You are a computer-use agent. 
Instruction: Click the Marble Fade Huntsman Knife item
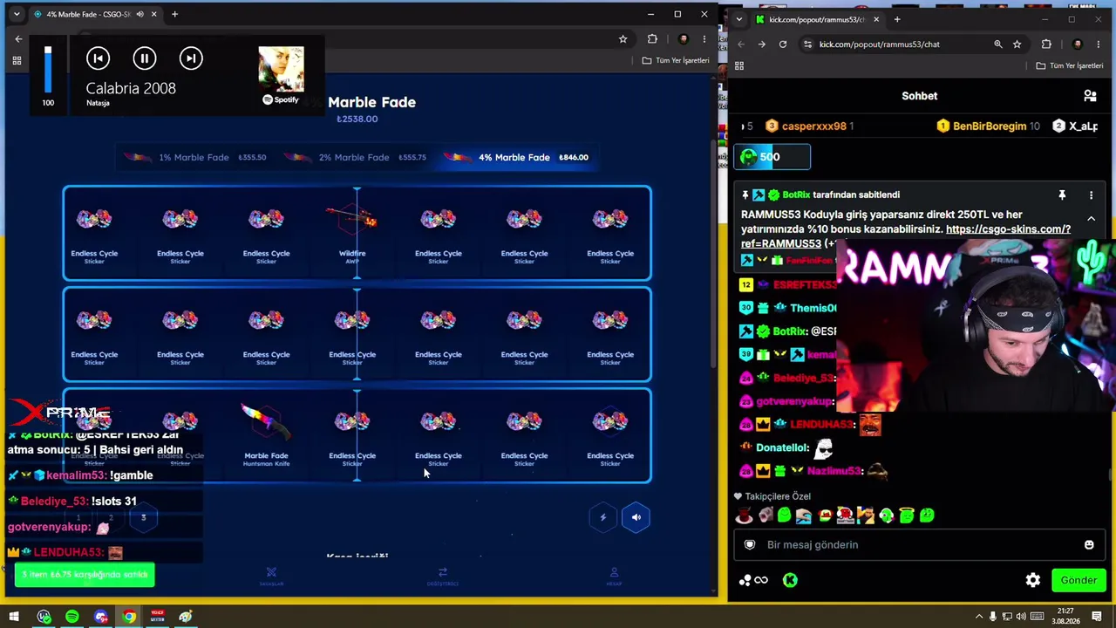[x=266, y=435]
